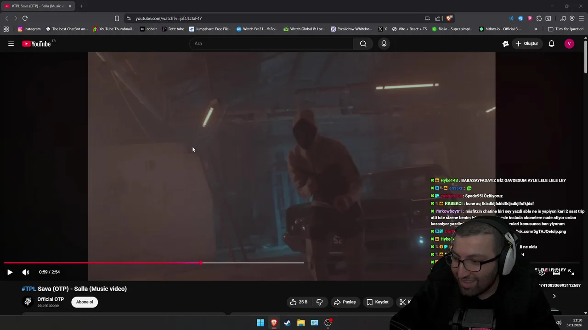
Task: Open the system volume tray icon
Action: tap(559, 323)
